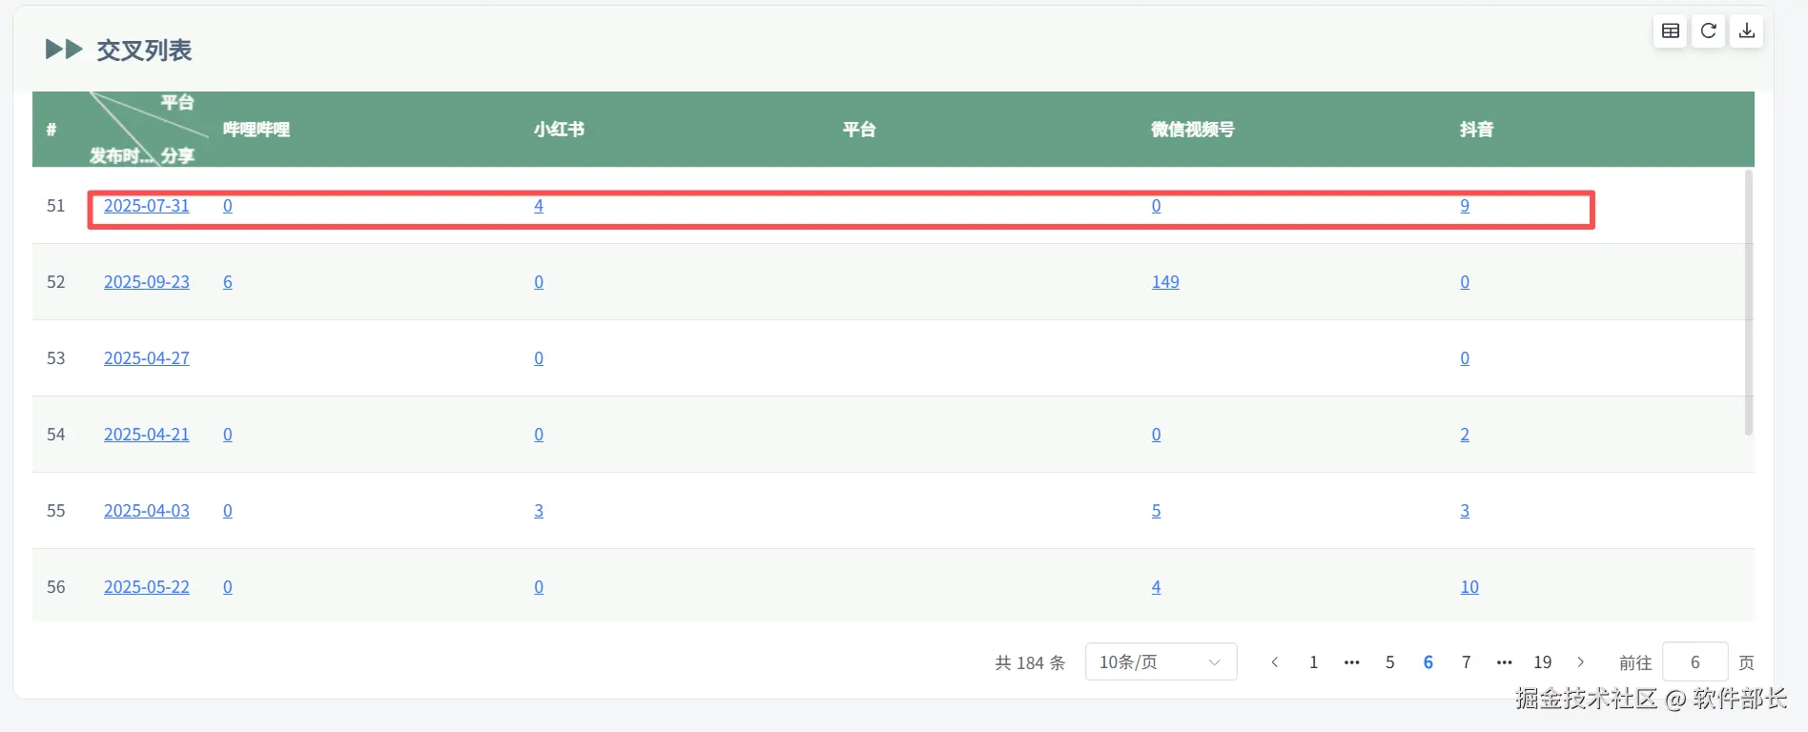Click 抖音 value 2 for 2025-04-21
Viewport: 1808px width, 732px height.
pos(1465,435)
